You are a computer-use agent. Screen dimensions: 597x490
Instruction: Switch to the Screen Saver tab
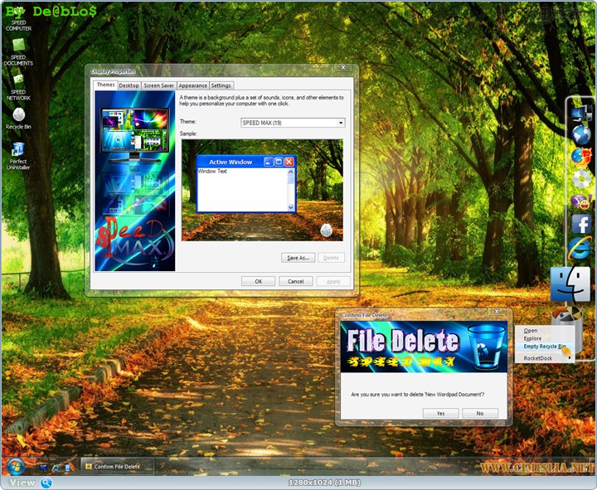[158, 85]
